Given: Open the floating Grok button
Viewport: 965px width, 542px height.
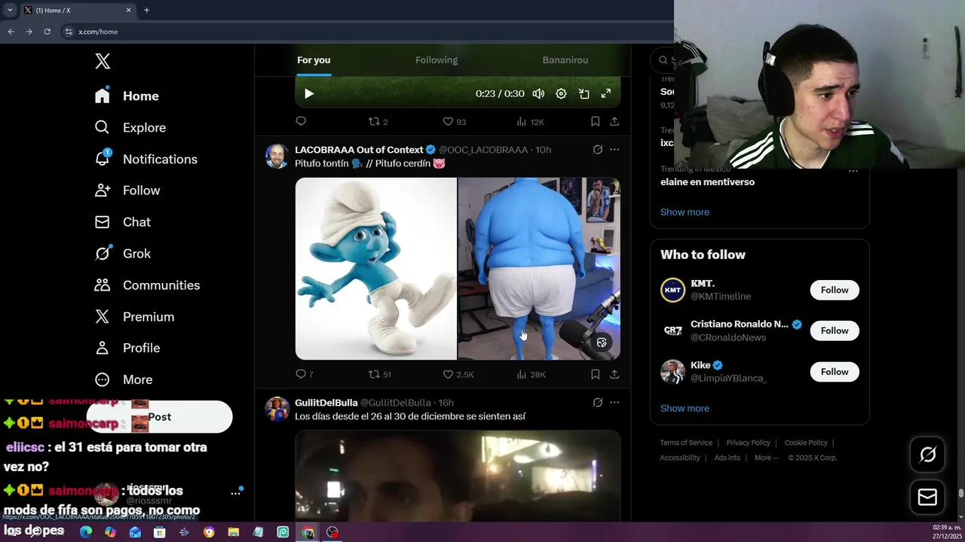Looking at the screenshot, I should point(927,454).
